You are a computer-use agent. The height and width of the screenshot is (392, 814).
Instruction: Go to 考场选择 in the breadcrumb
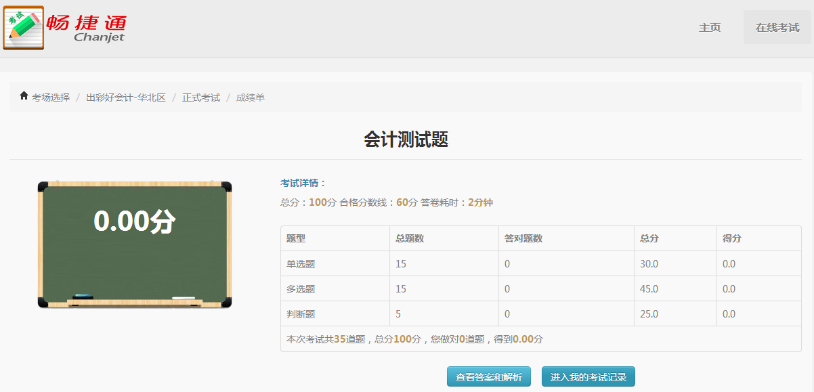51,97
